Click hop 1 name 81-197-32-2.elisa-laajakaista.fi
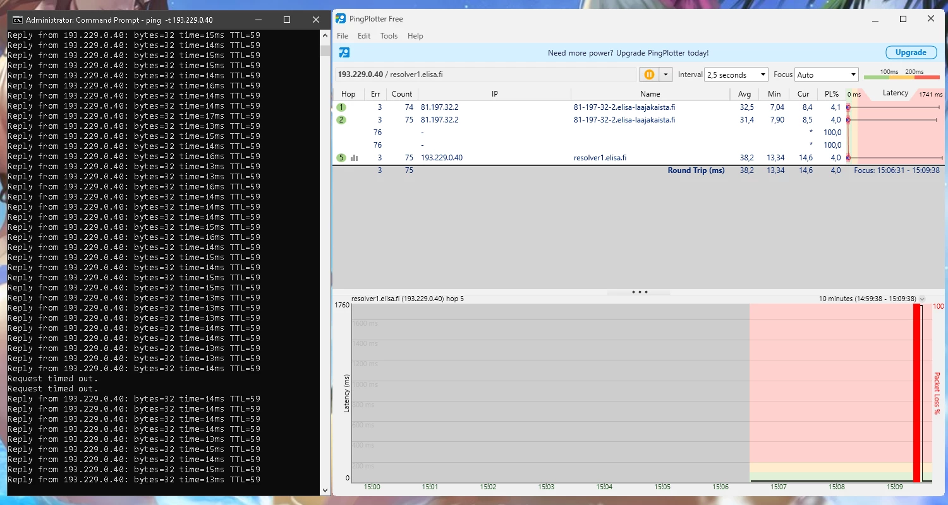Viewport: 948px width, 505px height. 624,107
